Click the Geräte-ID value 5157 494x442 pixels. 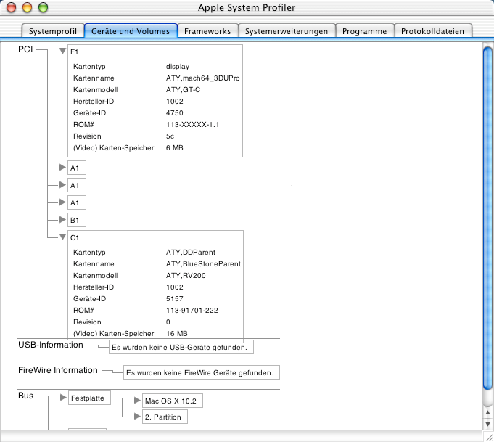[x=175, y=298]
